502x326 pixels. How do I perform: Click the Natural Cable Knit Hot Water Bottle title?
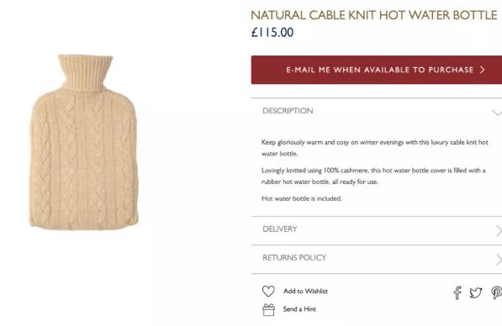pyautogui.click(x=373, y=15)
